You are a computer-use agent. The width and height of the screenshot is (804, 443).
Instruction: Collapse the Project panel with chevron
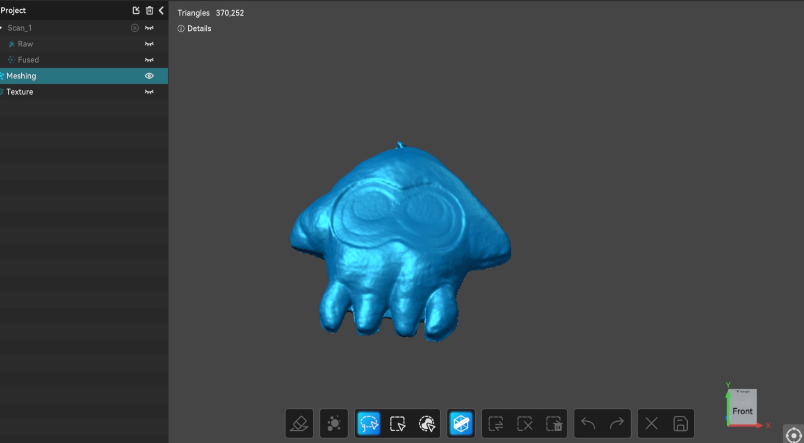click(x=161, y=10)
